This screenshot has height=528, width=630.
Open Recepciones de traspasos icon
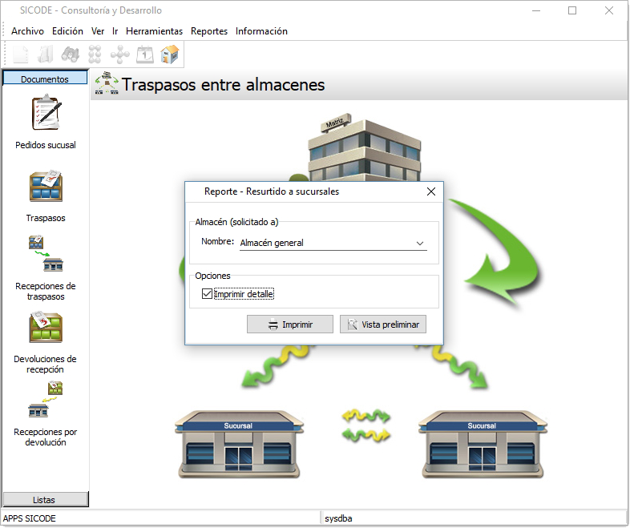[46, 255]
